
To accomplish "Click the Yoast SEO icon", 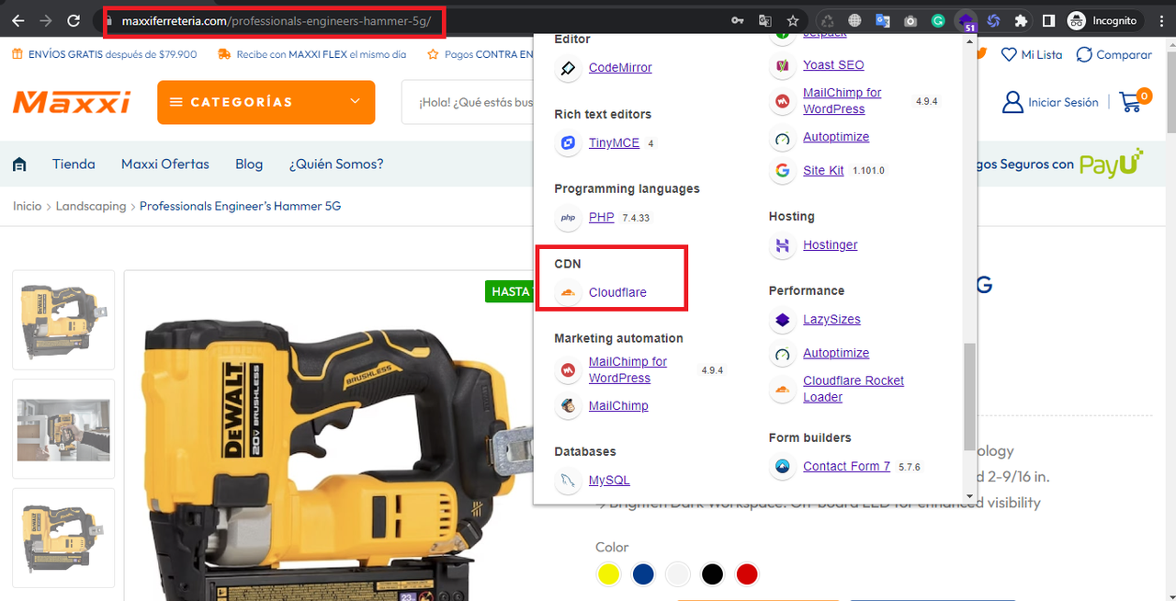I will point(782,65).
